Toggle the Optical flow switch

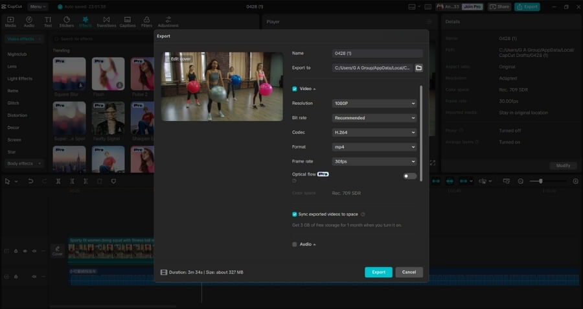410,176
